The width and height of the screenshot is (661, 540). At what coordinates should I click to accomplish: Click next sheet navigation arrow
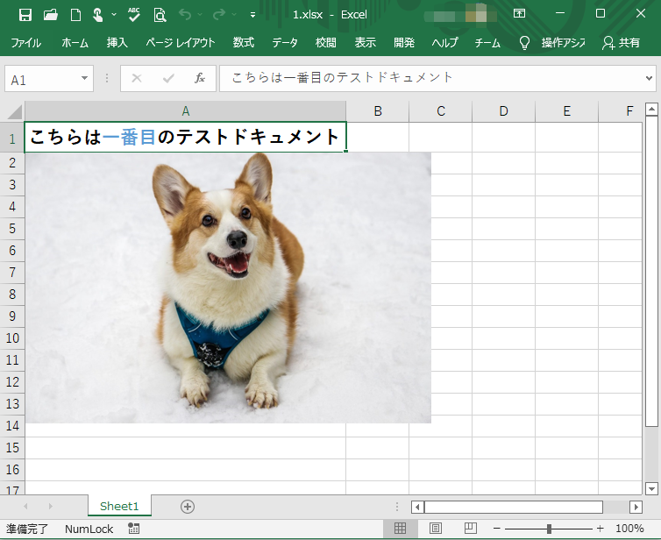[51, 506]
